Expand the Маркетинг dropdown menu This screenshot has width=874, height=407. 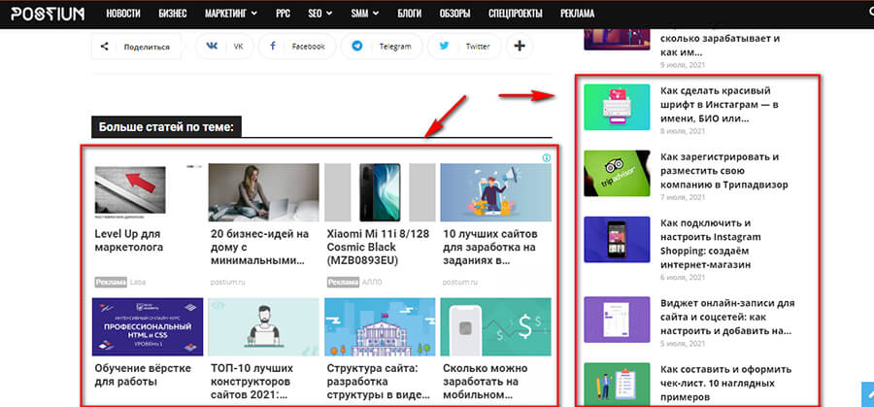[231, 15]
